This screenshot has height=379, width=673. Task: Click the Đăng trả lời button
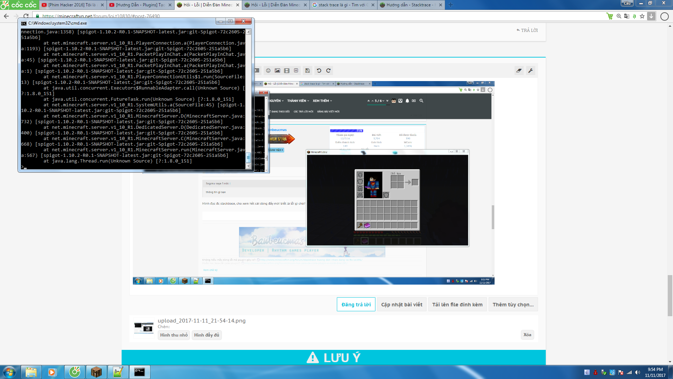tap(356, 305)
